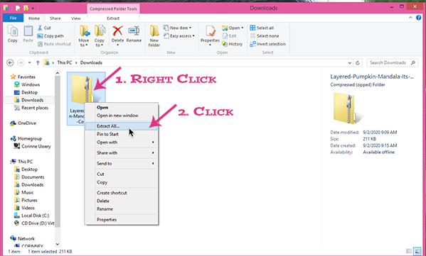Screen dimensions: 426x256
Task: Switch to details view icon in status bar
Action: [x=409, y=252]
